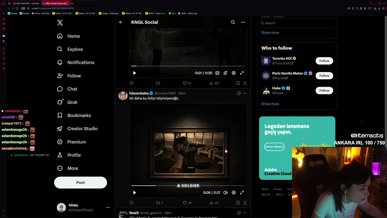The width and height of the screenshot is (387, 218).
Task: Open Creator Studio
Action: (77, 129)
